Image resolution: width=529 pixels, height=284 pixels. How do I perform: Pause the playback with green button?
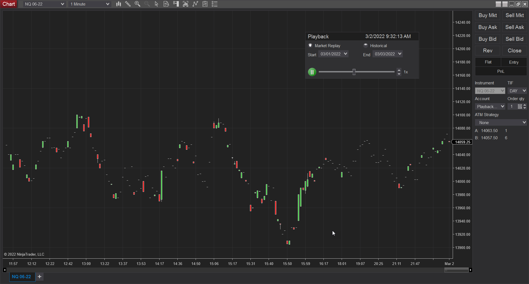coord(312,72)
